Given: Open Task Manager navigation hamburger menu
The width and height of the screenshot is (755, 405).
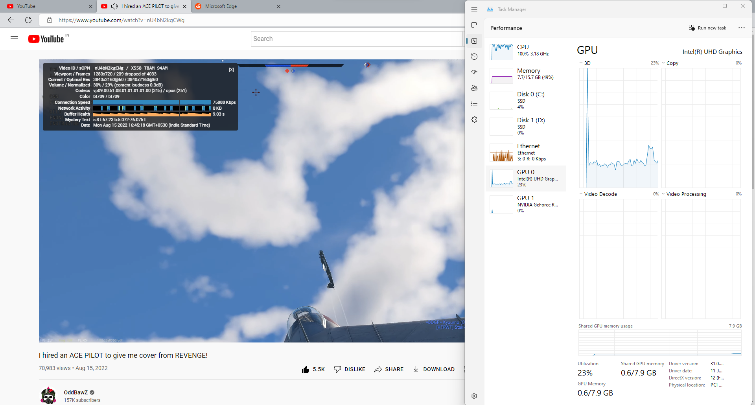Looking at the screenshot, I should coord(474,9).
